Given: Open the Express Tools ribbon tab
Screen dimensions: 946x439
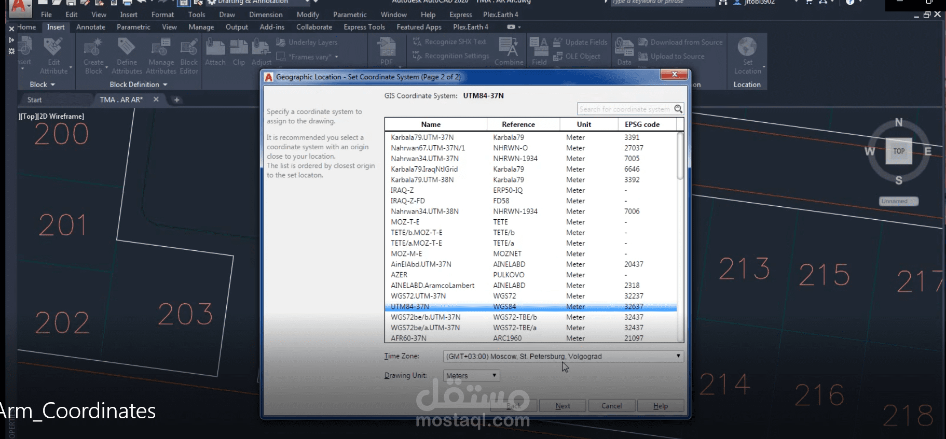Looking at the screenshot, I should pos(364,27).
